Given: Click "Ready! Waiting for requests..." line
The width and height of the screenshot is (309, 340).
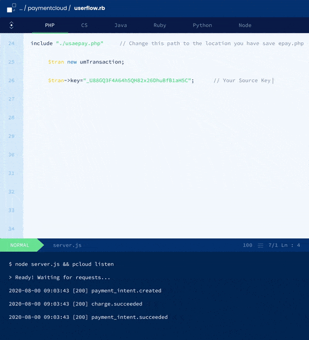Looking at the screenshot, I should 59,277.
